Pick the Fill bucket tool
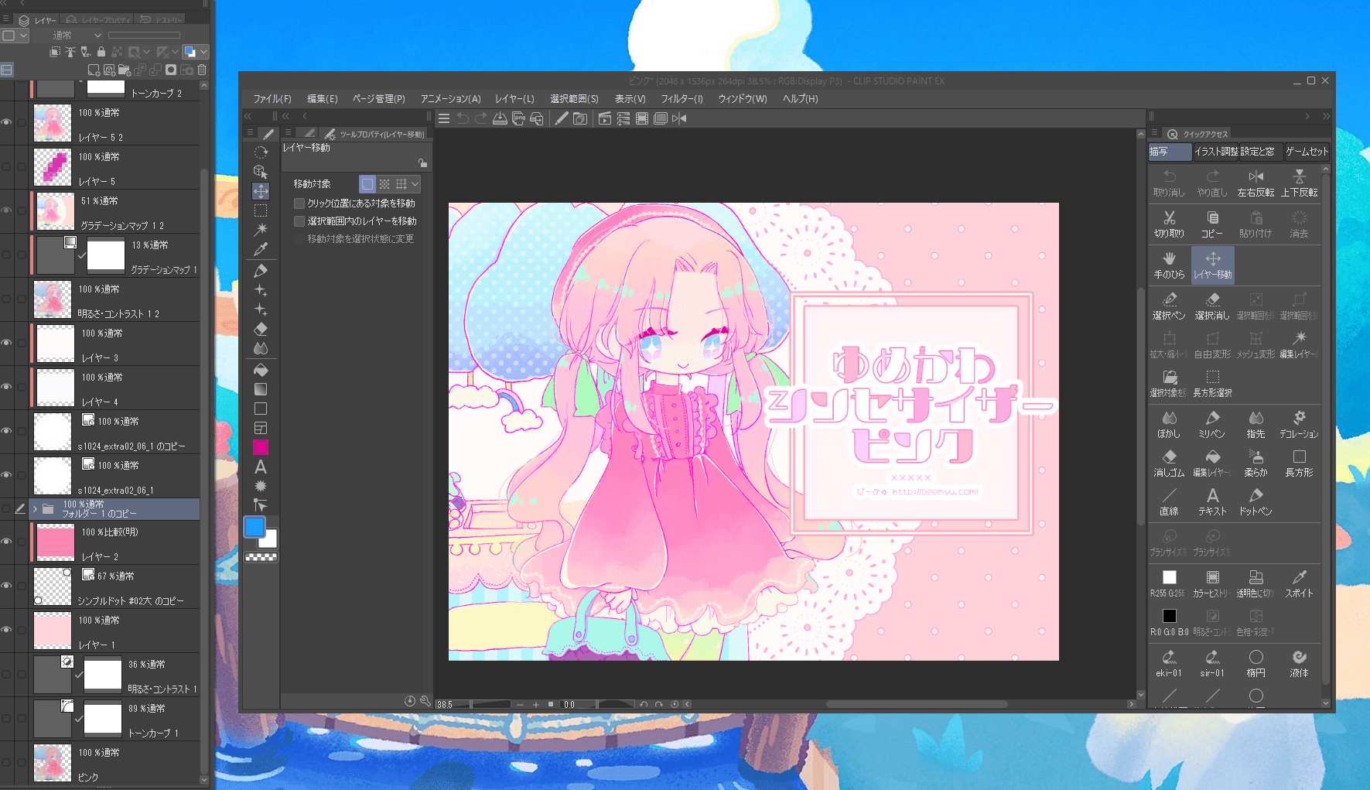Screen dimensions: 1370x790 coord(261,370)
